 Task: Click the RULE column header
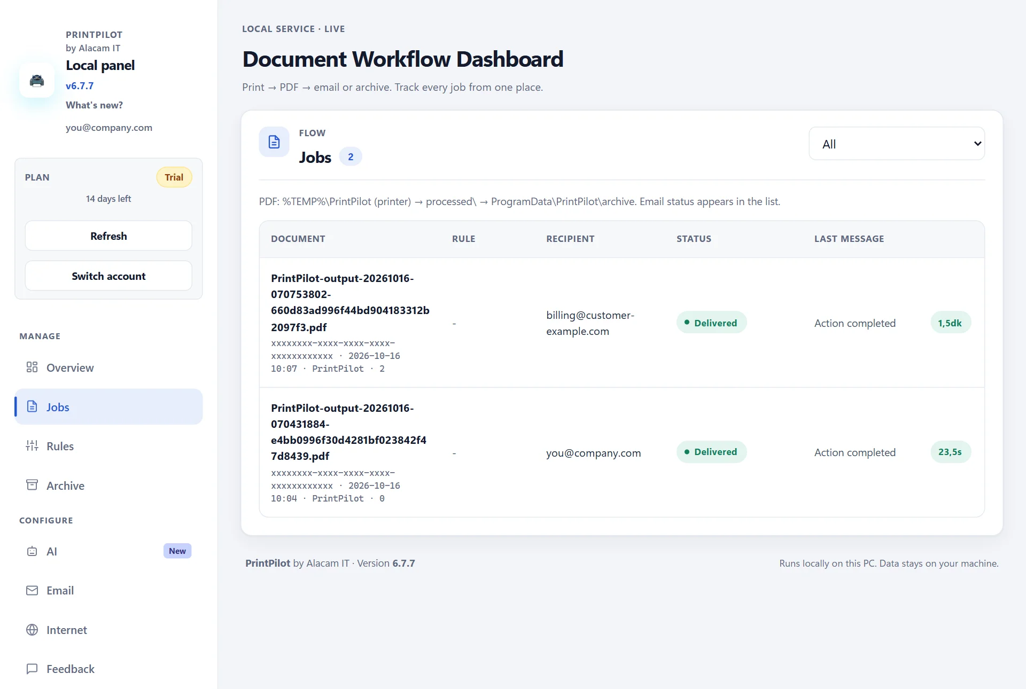pos(463,239)
